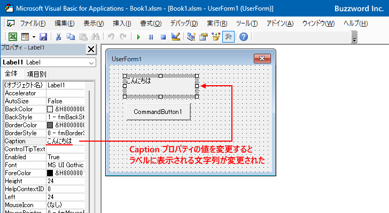Click the Help question mark icon

click(x=244, y=37)
